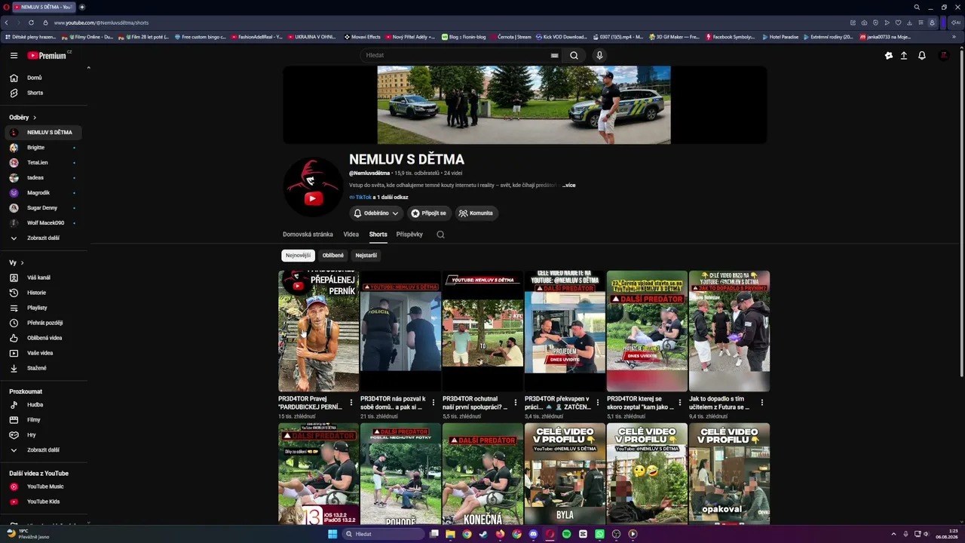
Task: Open the Shorts icon in the sidebar
Action: coord(14,93)
